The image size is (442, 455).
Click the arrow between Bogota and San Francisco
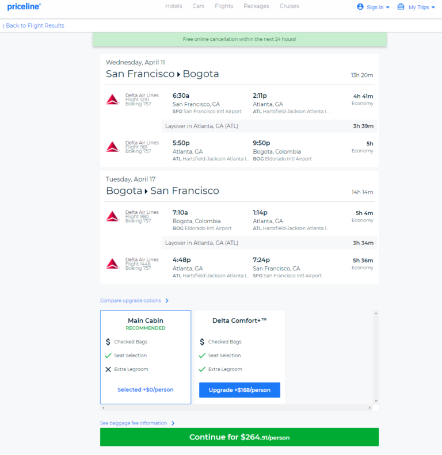[146, 192]
